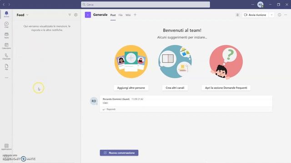Add a new tab with plus icon
The height and width of the screenshot is (163, 291).
tap(135, 15)
